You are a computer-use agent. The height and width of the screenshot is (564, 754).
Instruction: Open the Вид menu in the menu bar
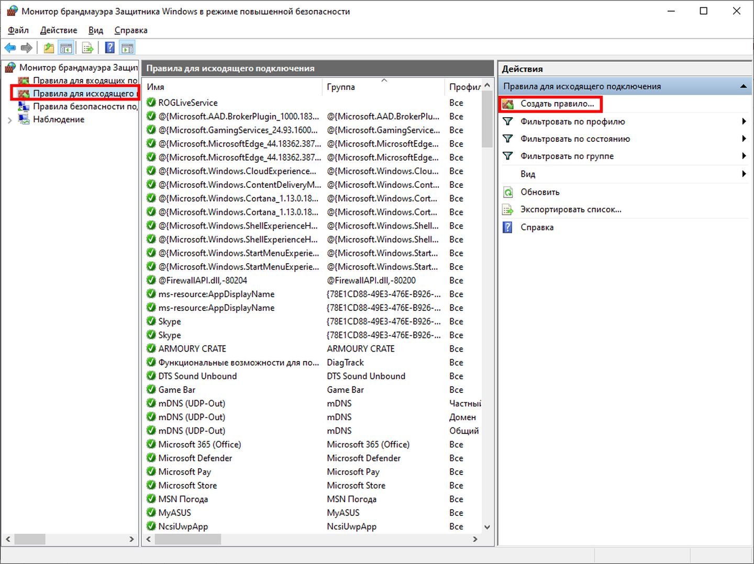coord(96,30)
